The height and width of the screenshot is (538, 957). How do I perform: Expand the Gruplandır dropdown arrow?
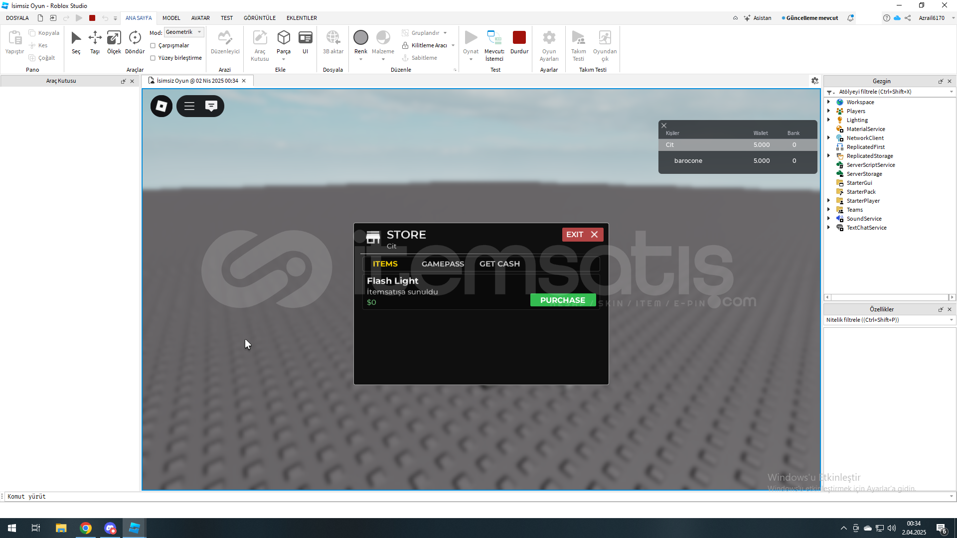pos(445,33)
